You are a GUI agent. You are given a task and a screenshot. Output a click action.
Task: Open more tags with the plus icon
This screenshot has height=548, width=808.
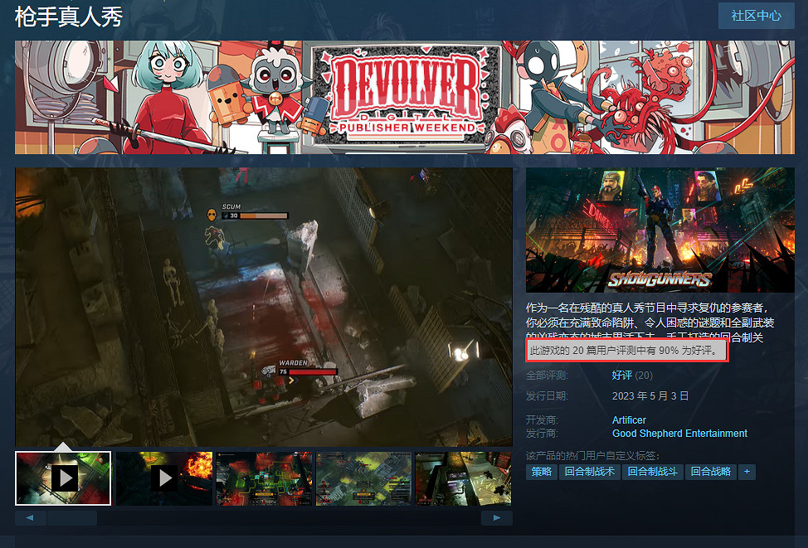[746, 471]
